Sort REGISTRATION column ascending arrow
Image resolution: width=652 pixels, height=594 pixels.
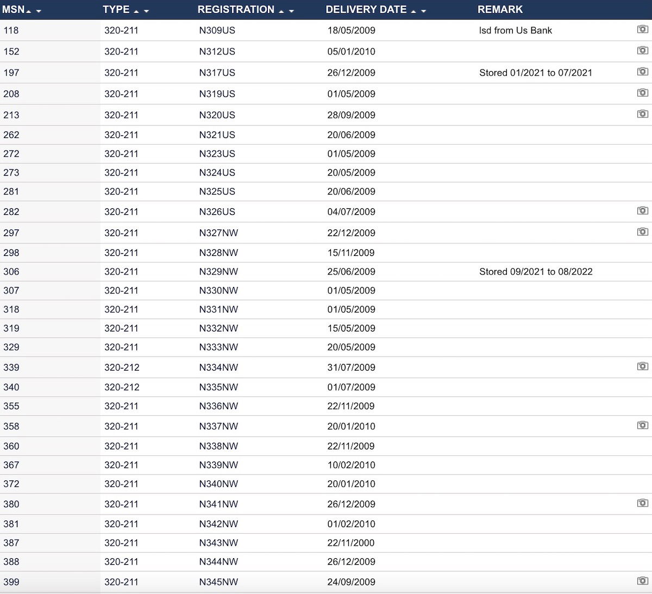point(281,11)
